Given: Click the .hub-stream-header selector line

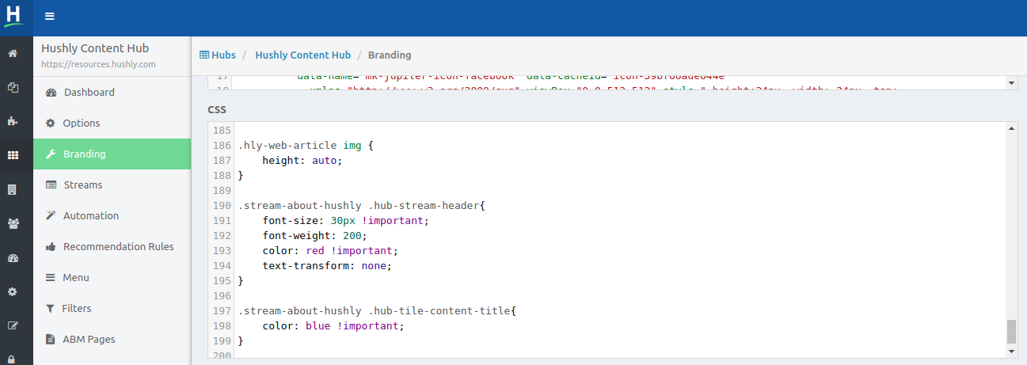Looking at the screenshot, I should coord(361,206).
